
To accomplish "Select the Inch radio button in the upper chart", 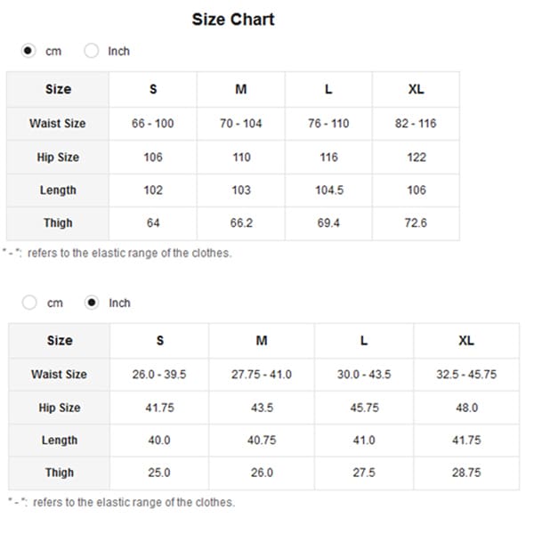I will [91, 52].
